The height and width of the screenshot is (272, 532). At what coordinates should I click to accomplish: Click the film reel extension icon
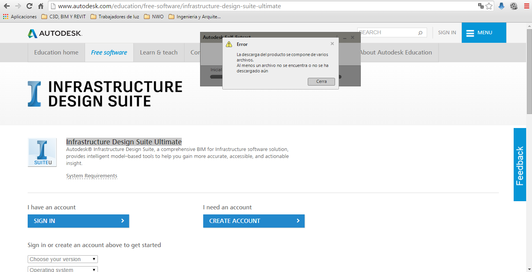[513, 6]
